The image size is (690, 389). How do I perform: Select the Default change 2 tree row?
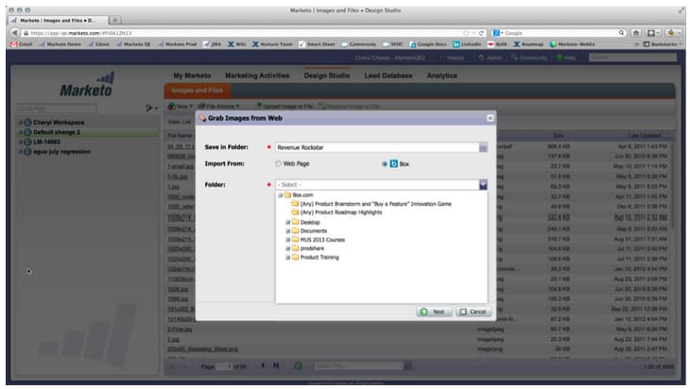(x=88, y=132)
